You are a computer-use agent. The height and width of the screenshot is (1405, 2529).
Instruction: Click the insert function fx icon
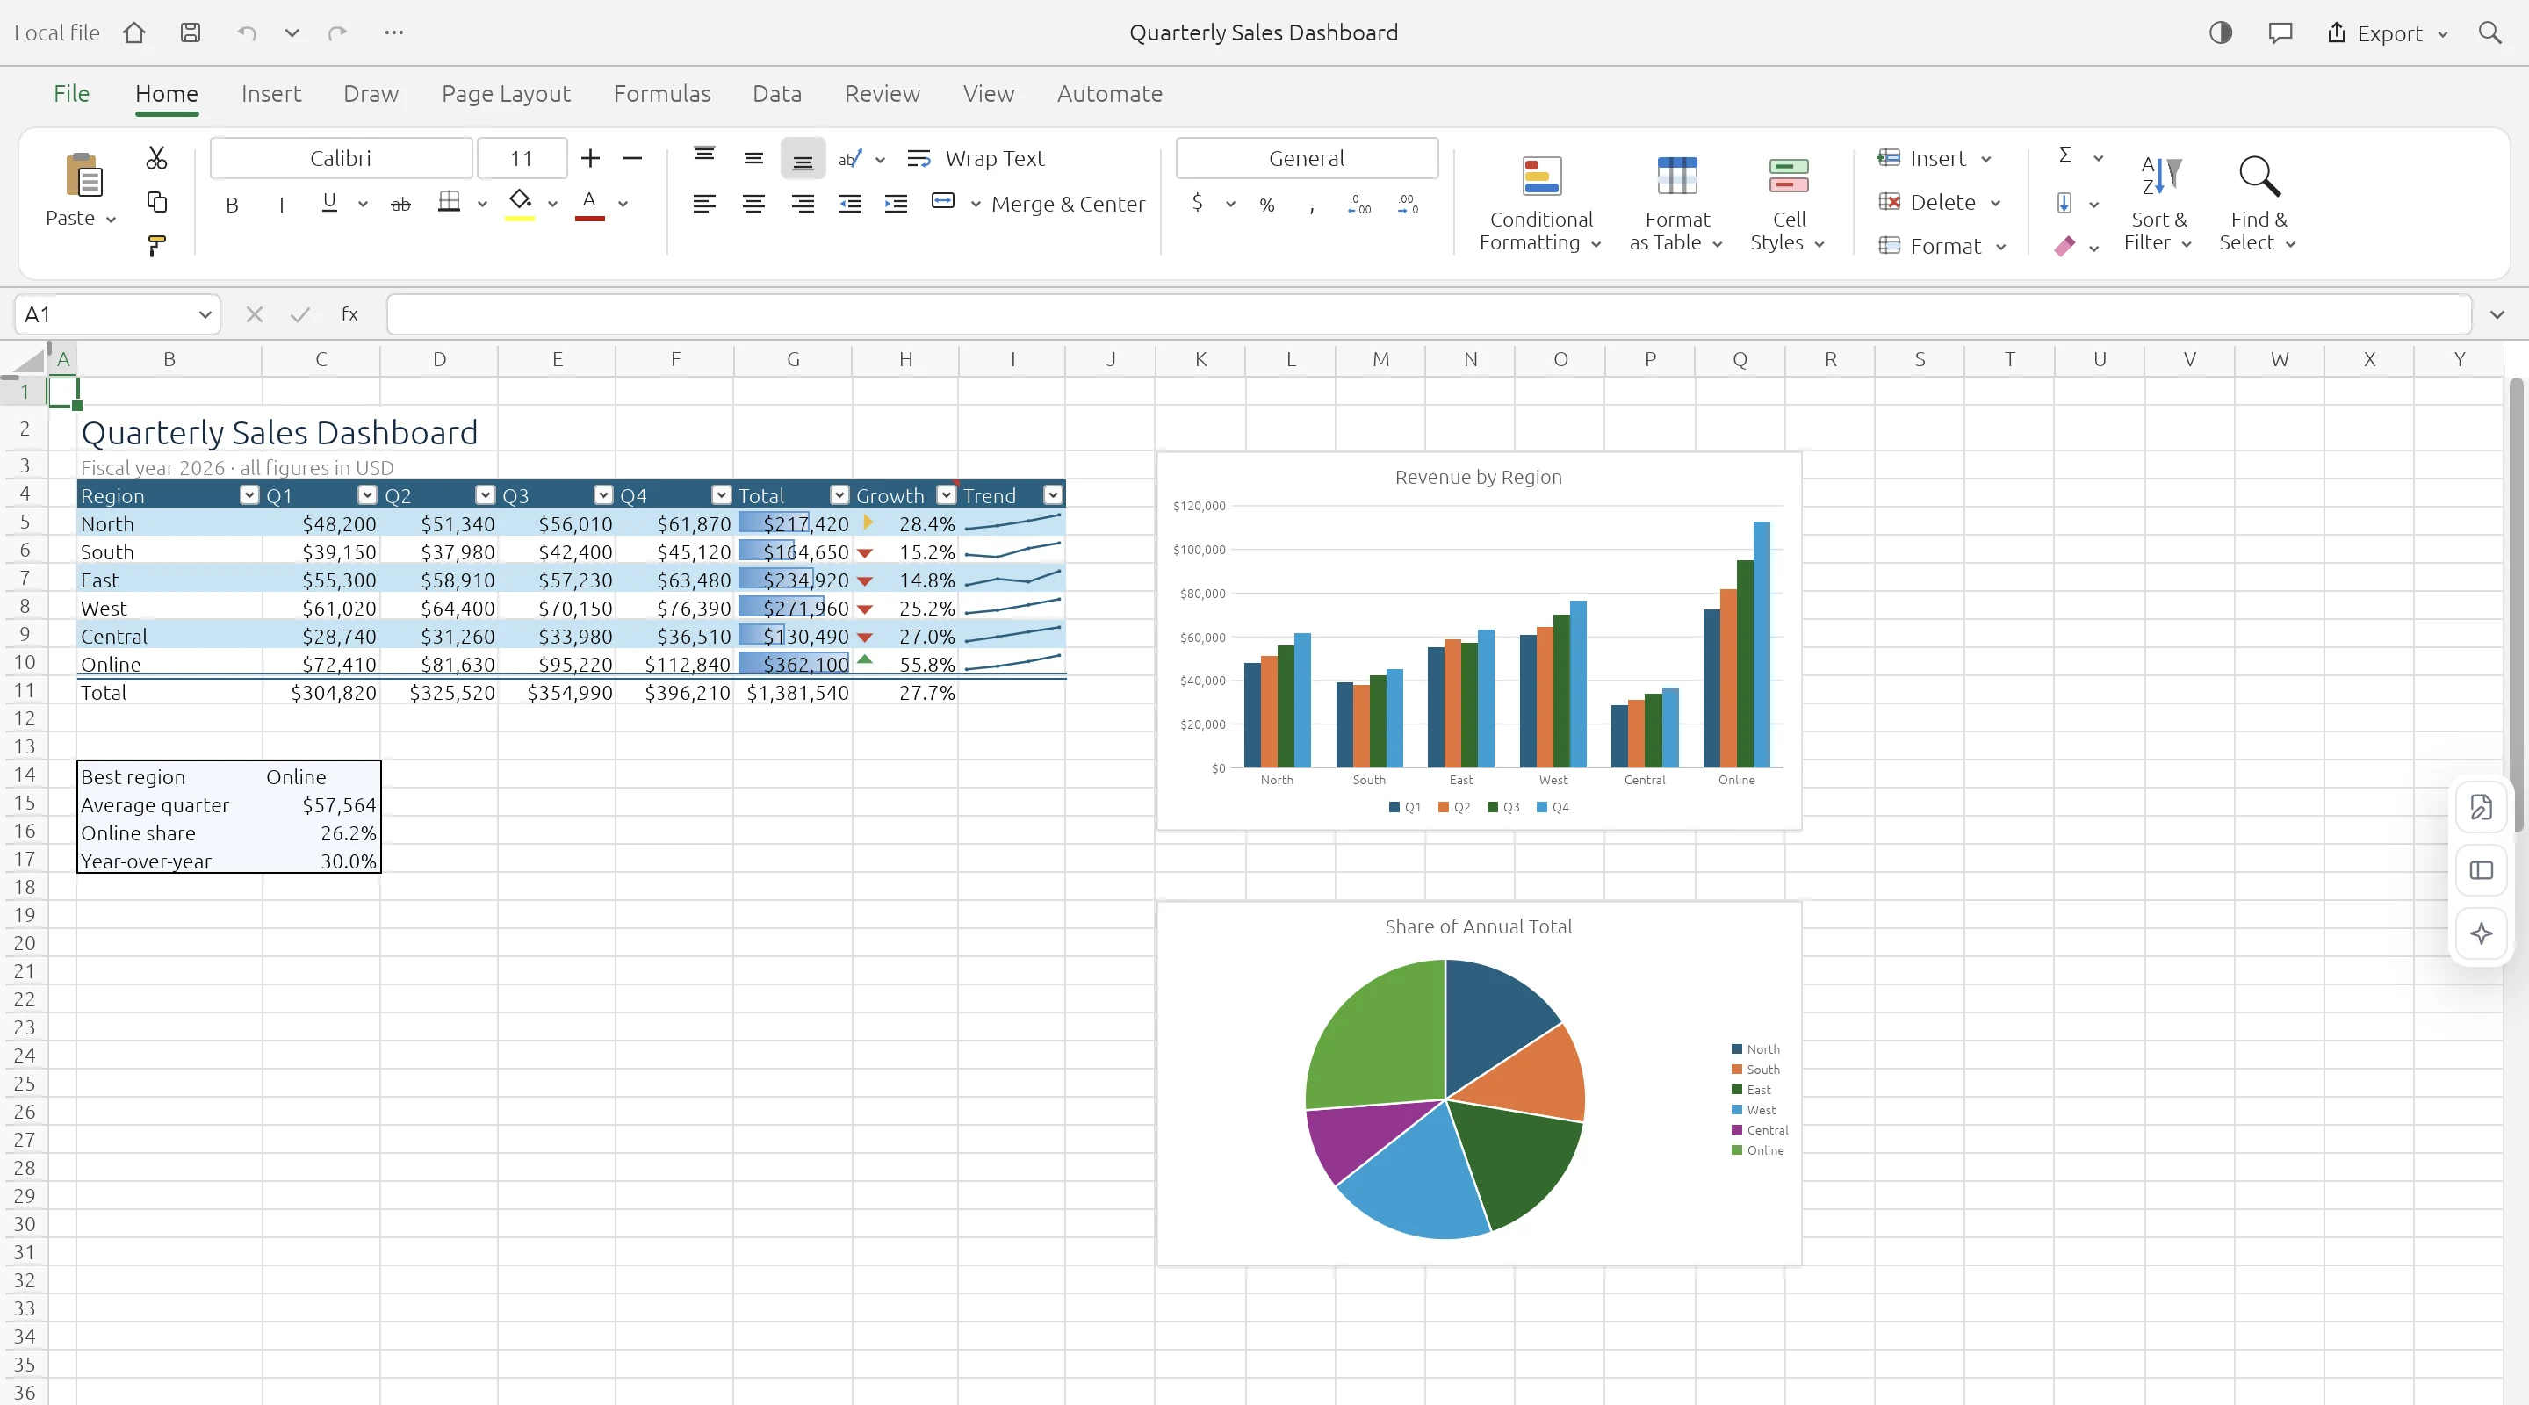click(x=349, y=314)
